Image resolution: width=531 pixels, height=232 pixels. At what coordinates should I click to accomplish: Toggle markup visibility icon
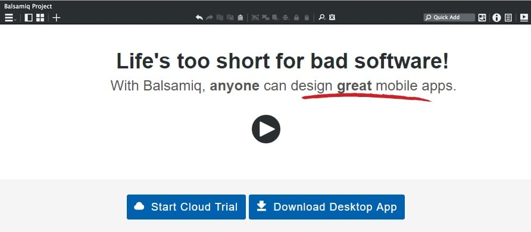tap(332, 18)
